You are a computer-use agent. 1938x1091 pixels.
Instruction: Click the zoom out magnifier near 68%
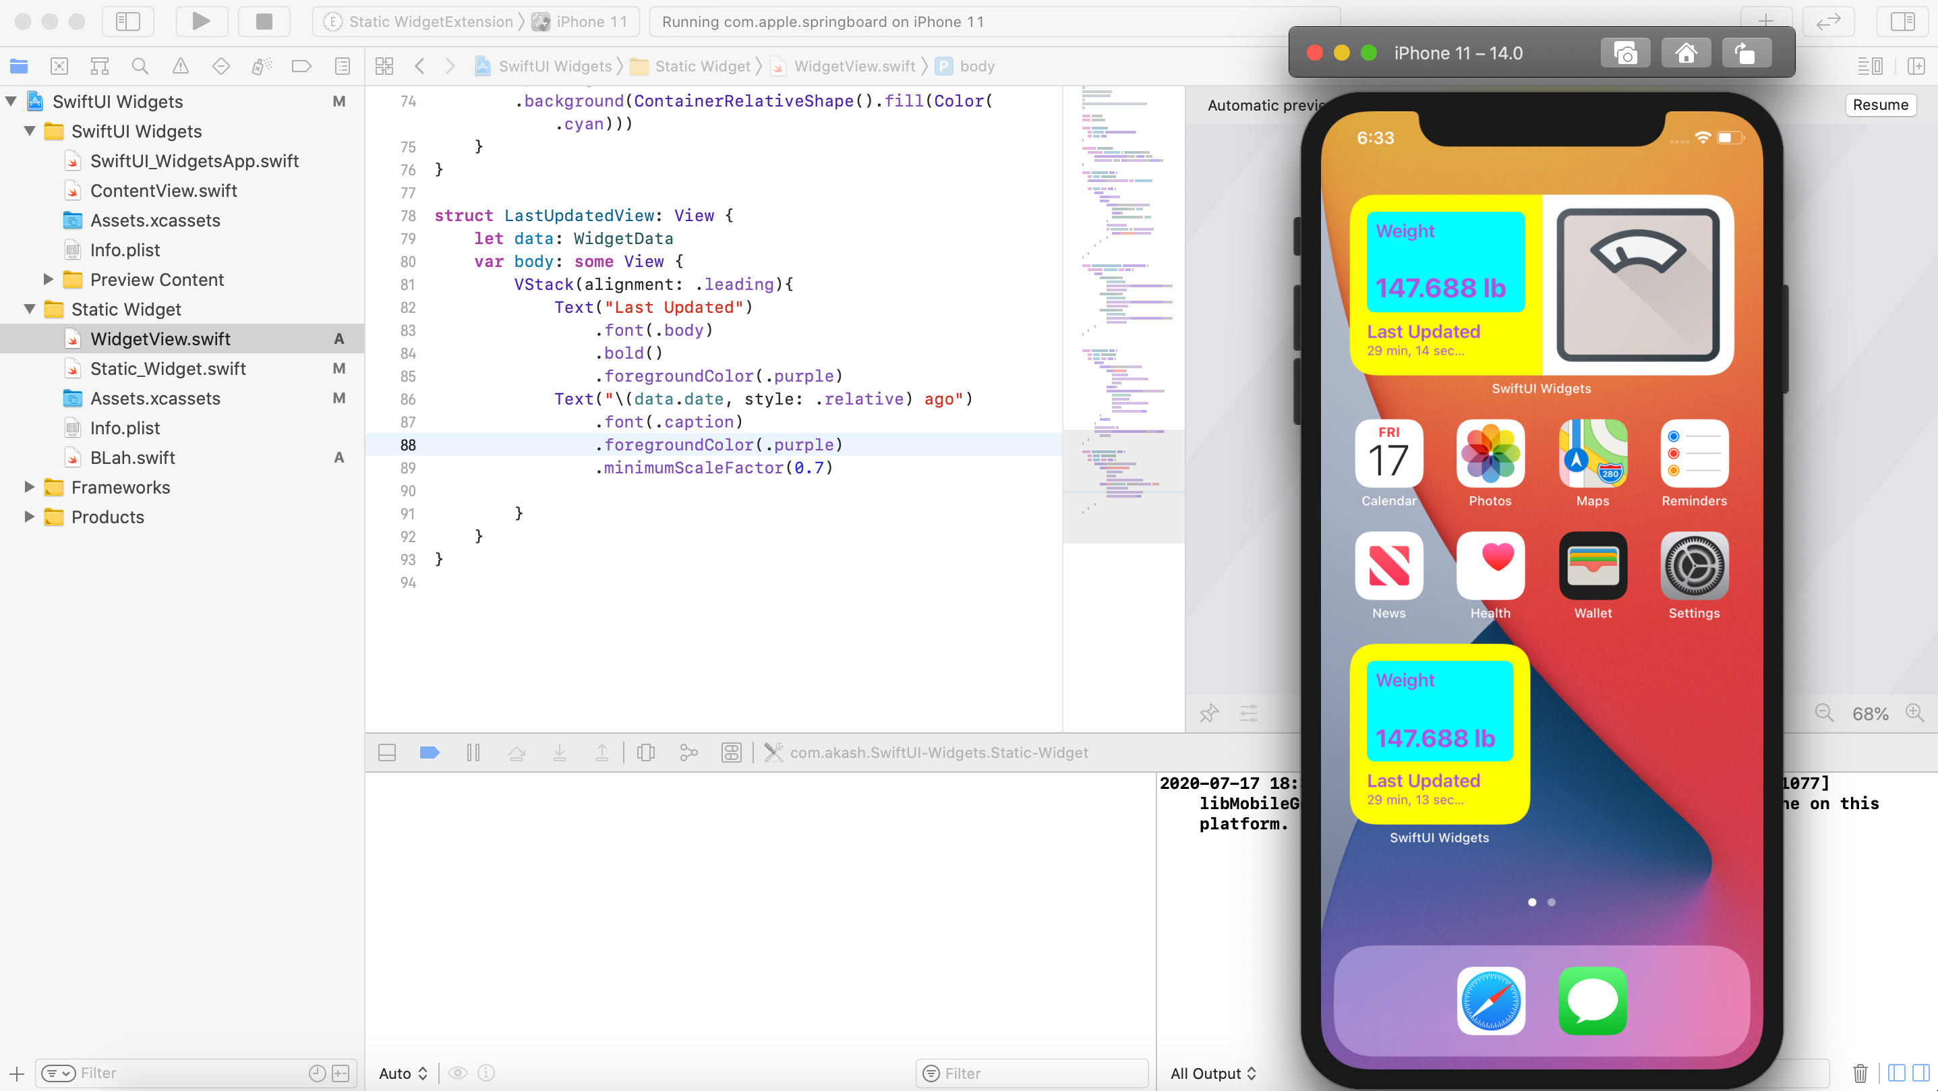click(x=1825, y=713)
